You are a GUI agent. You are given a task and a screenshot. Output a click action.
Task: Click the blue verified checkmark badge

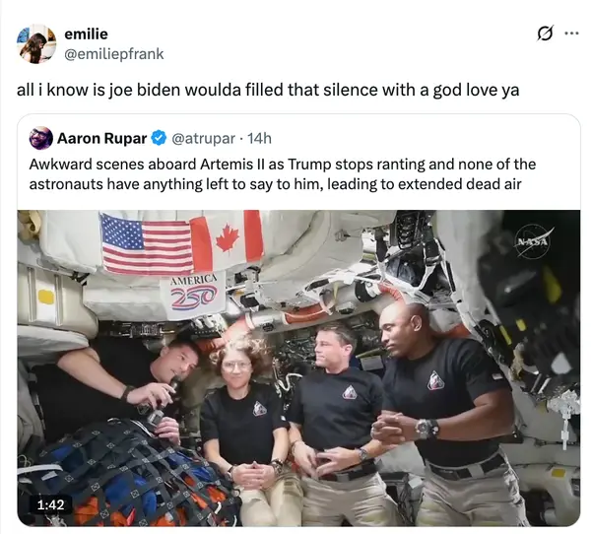pyautogui.click(x=159, y=138)
